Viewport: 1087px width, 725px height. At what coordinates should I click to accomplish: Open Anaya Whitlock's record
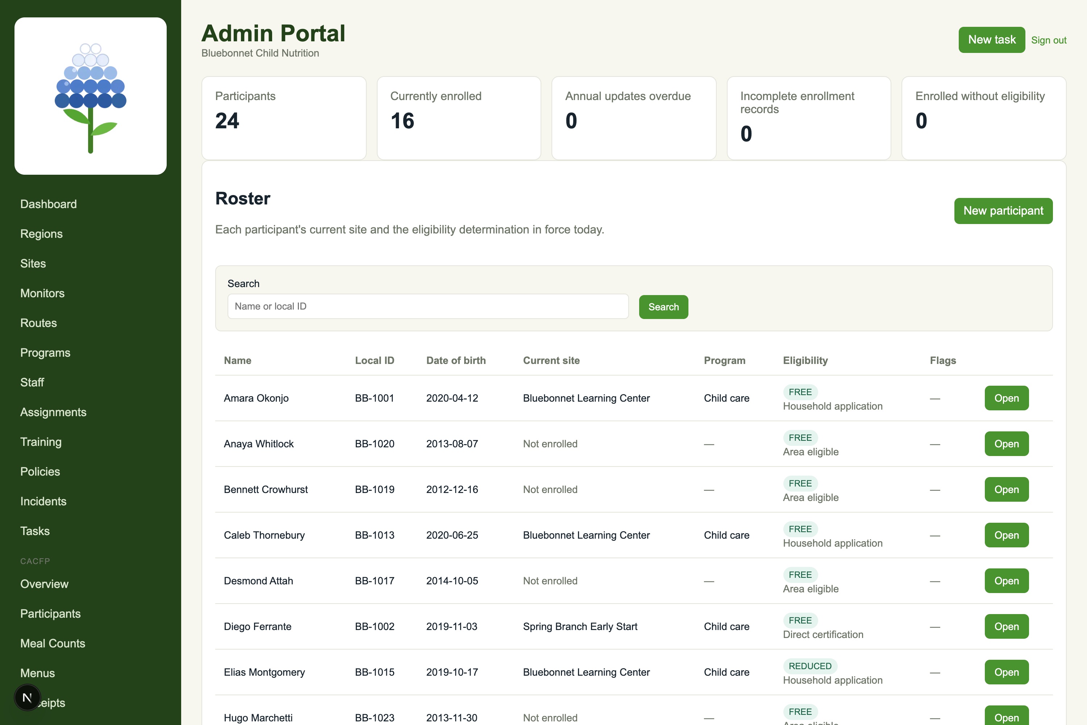coord(1007,444)
